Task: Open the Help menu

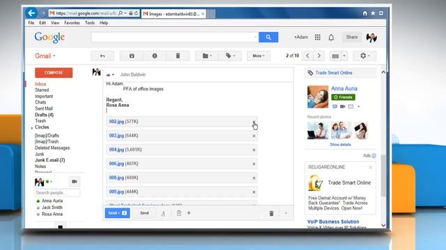Action: [x=104, y=23]
